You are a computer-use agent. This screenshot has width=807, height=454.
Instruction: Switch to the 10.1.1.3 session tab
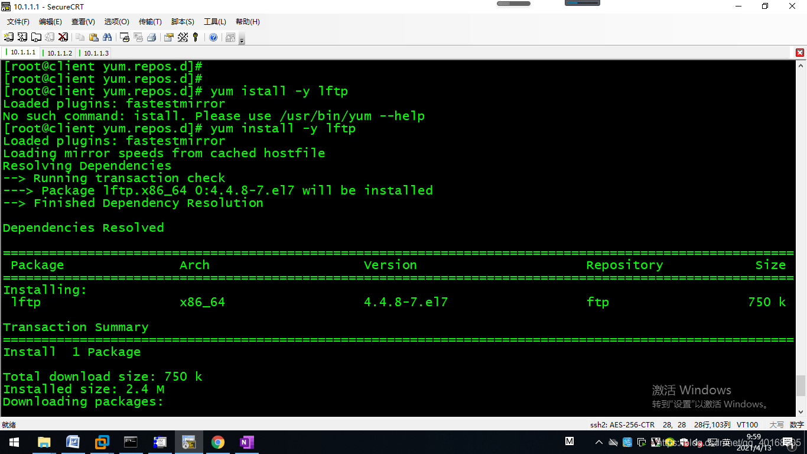[95, 53]
